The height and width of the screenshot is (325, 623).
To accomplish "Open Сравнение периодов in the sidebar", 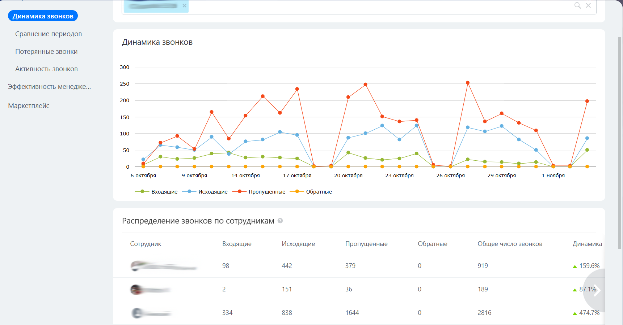I will pos(49,34).
